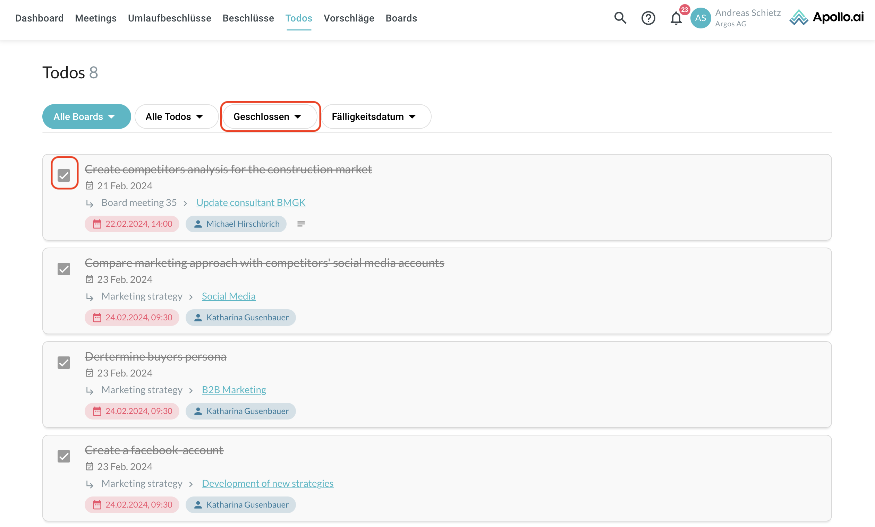Follow the Development of new strategies link
Image resolution: width=875 pixels, height=527 pixels.
267,483
